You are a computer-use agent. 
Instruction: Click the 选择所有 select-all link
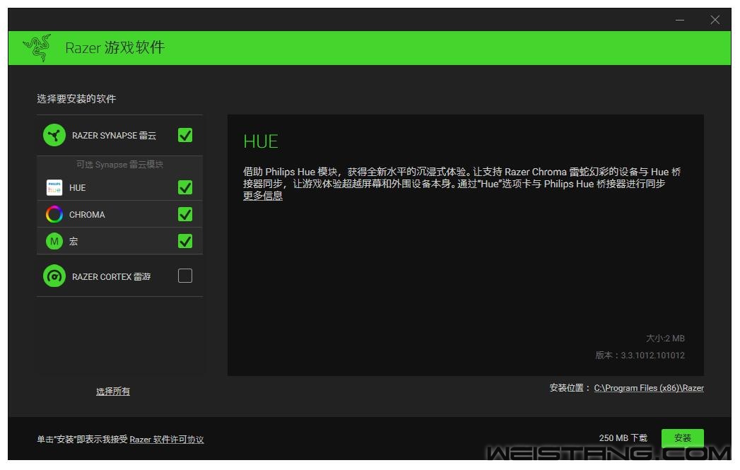[113, 392]
